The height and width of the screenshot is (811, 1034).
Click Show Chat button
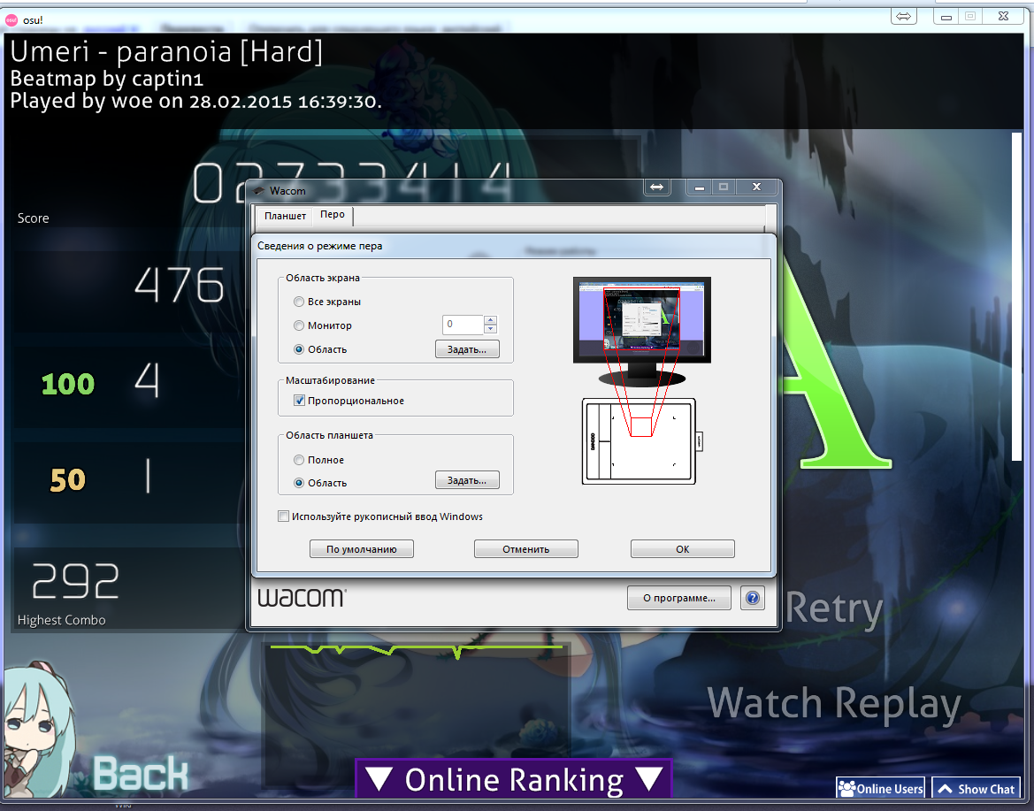coord(976,789)
